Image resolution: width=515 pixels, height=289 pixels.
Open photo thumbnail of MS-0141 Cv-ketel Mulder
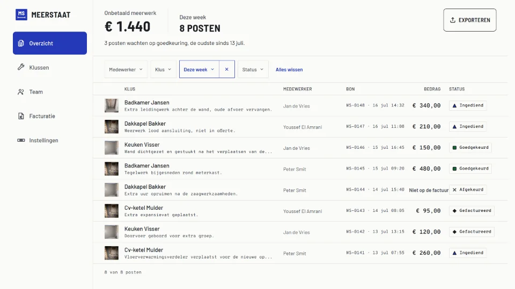click(112, 253)
